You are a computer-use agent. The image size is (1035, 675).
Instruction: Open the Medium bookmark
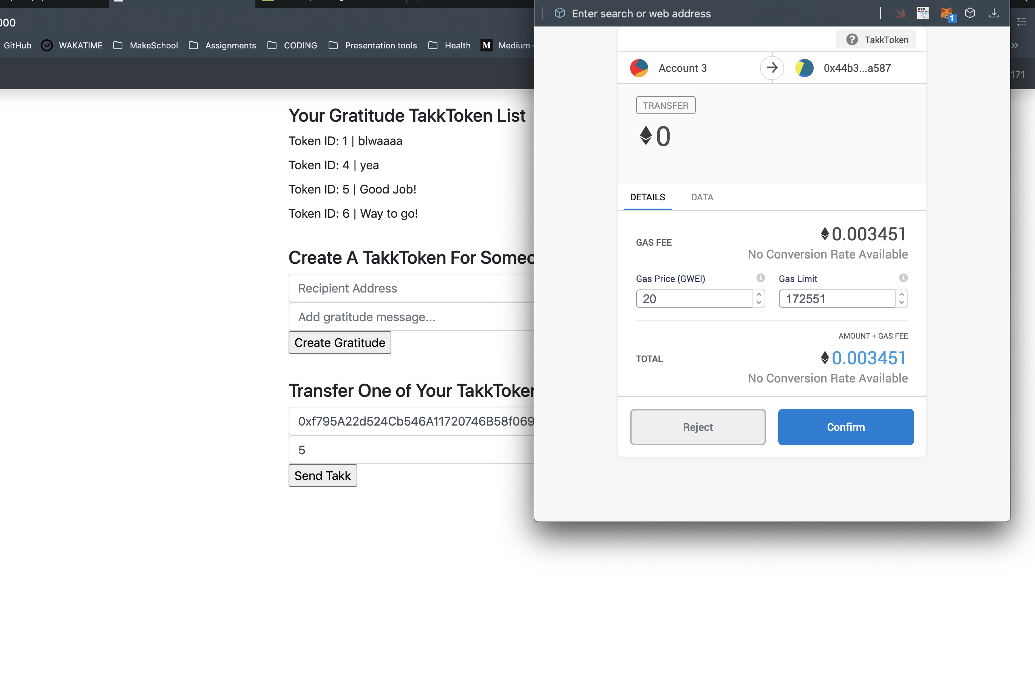coord(506,45)
